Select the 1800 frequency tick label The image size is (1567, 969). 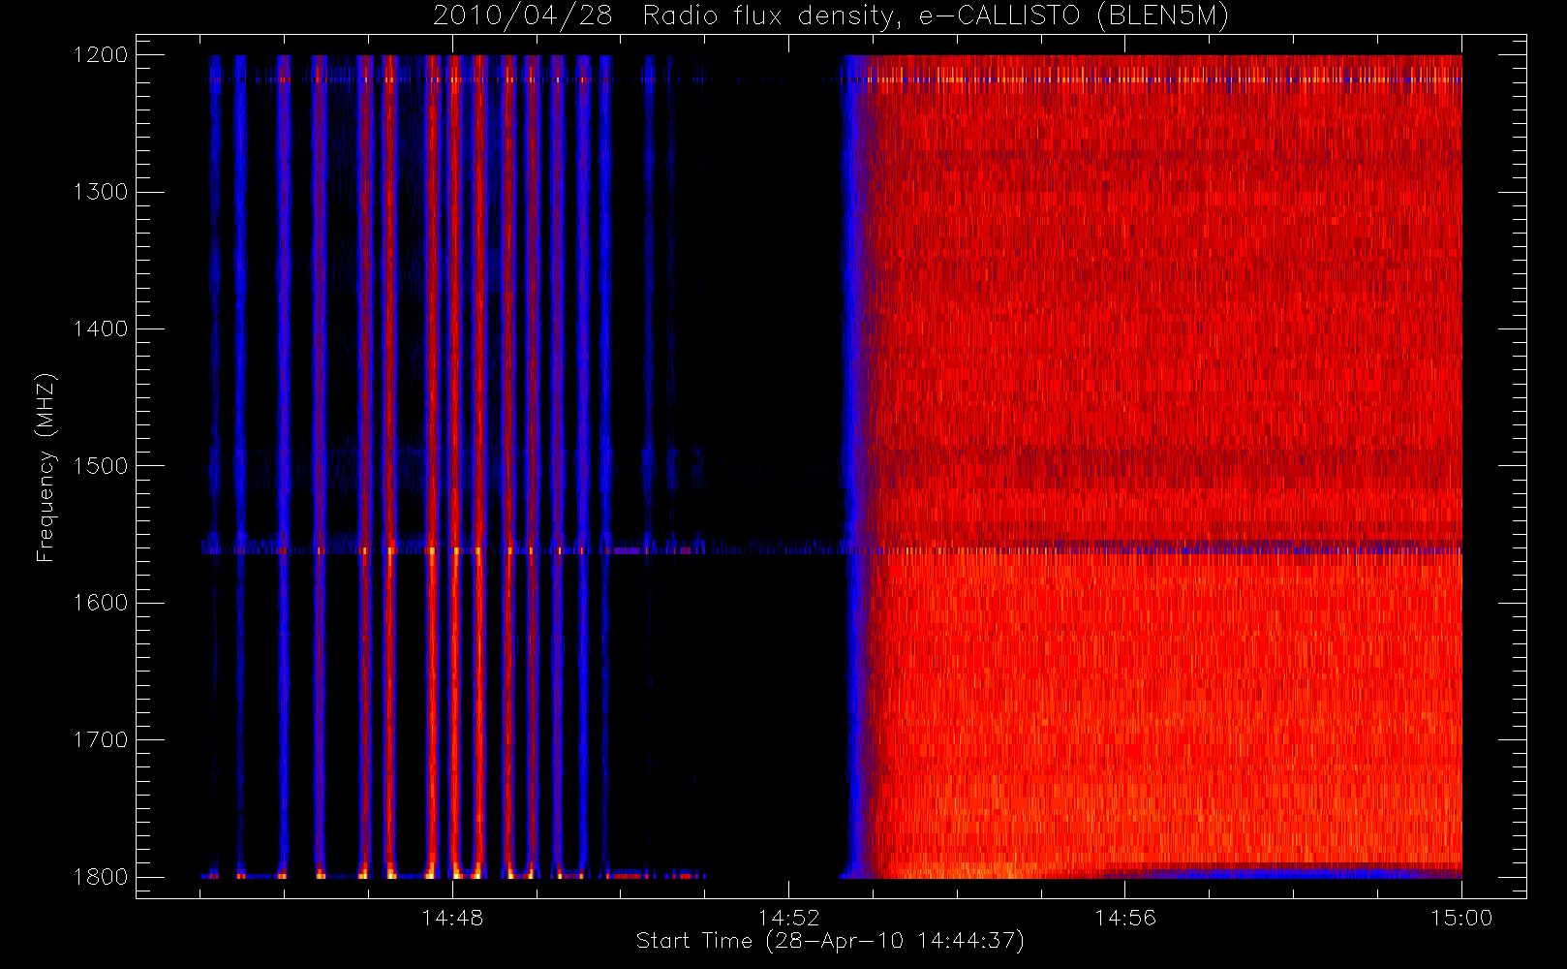tap(101, 877)
